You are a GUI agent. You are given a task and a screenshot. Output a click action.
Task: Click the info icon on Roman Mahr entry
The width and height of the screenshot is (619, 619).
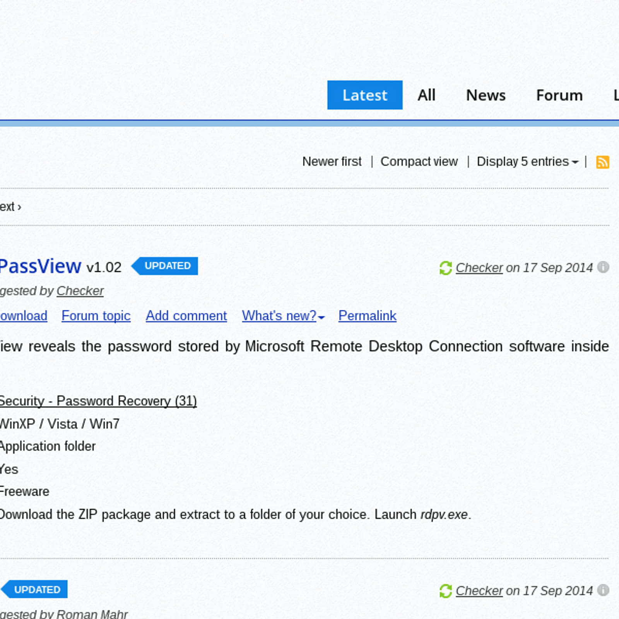[x=603, y=590]
